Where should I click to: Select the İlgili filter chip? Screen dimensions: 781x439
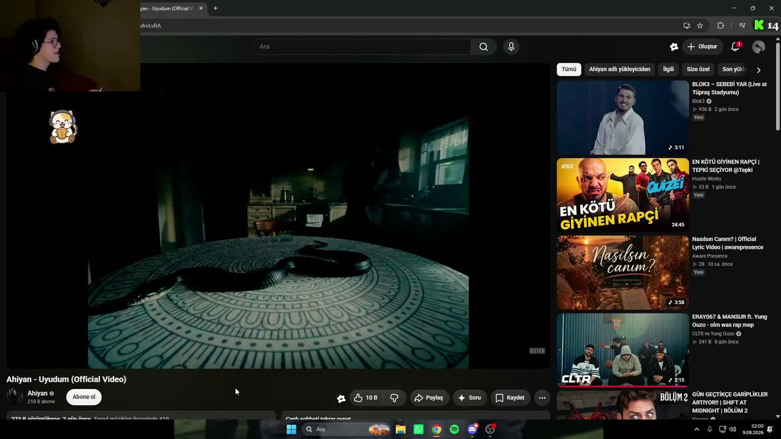(x=668, y=69)
